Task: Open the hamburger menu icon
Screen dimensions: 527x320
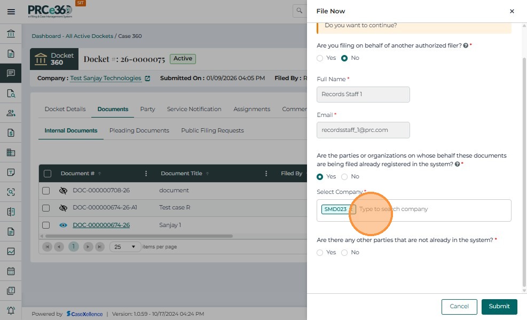Action: [11, 11]
